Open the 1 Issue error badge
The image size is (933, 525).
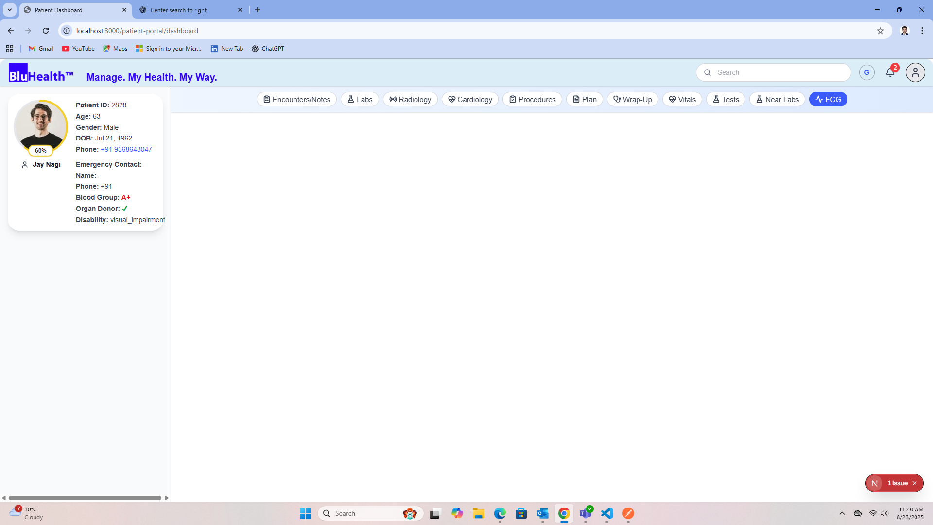[897, 483]
